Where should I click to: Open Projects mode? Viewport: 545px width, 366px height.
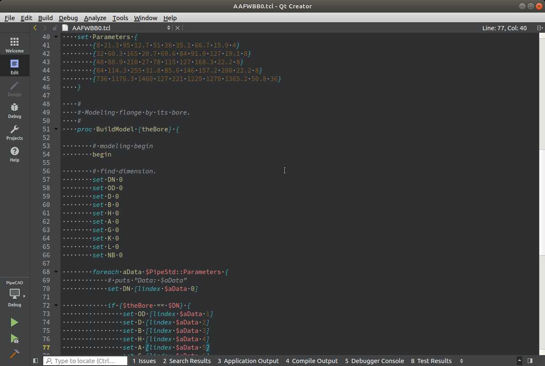[15, 132]
